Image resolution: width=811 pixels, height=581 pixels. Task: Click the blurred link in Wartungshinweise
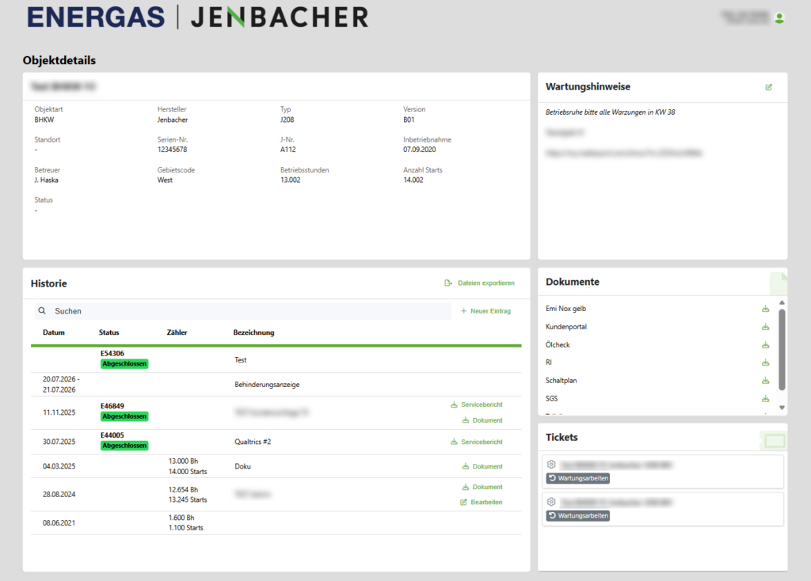[624, 153]
